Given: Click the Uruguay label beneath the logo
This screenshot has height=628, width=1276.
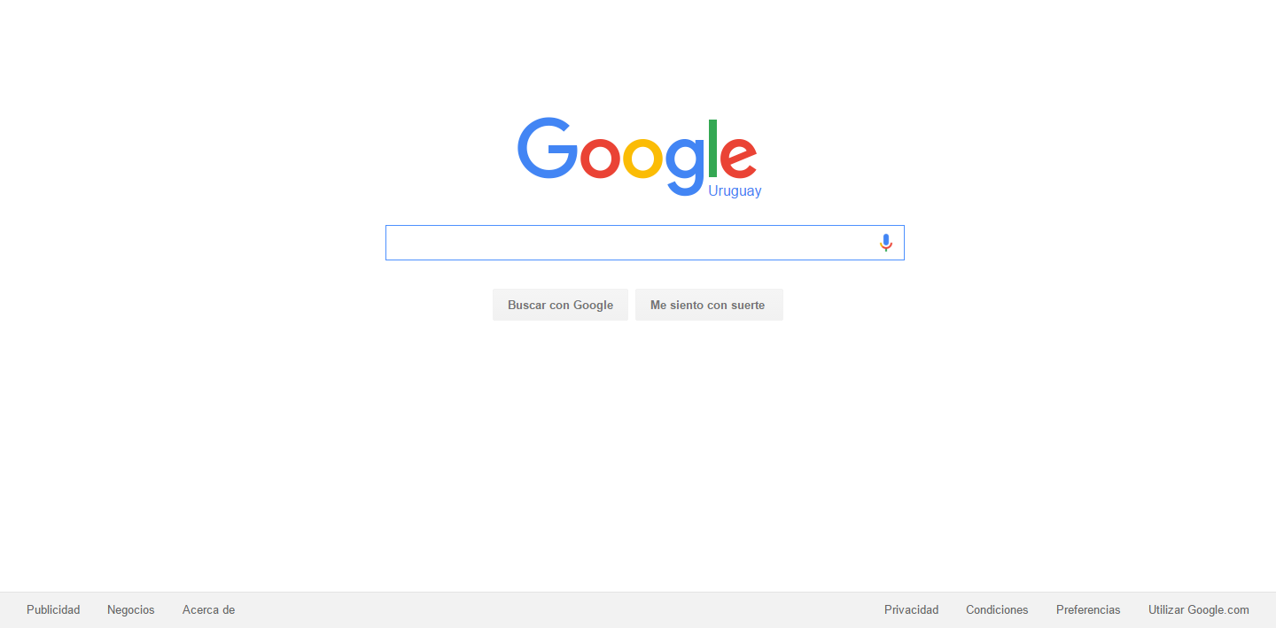Looking at the screenshot, I should (x=735, y=190).
